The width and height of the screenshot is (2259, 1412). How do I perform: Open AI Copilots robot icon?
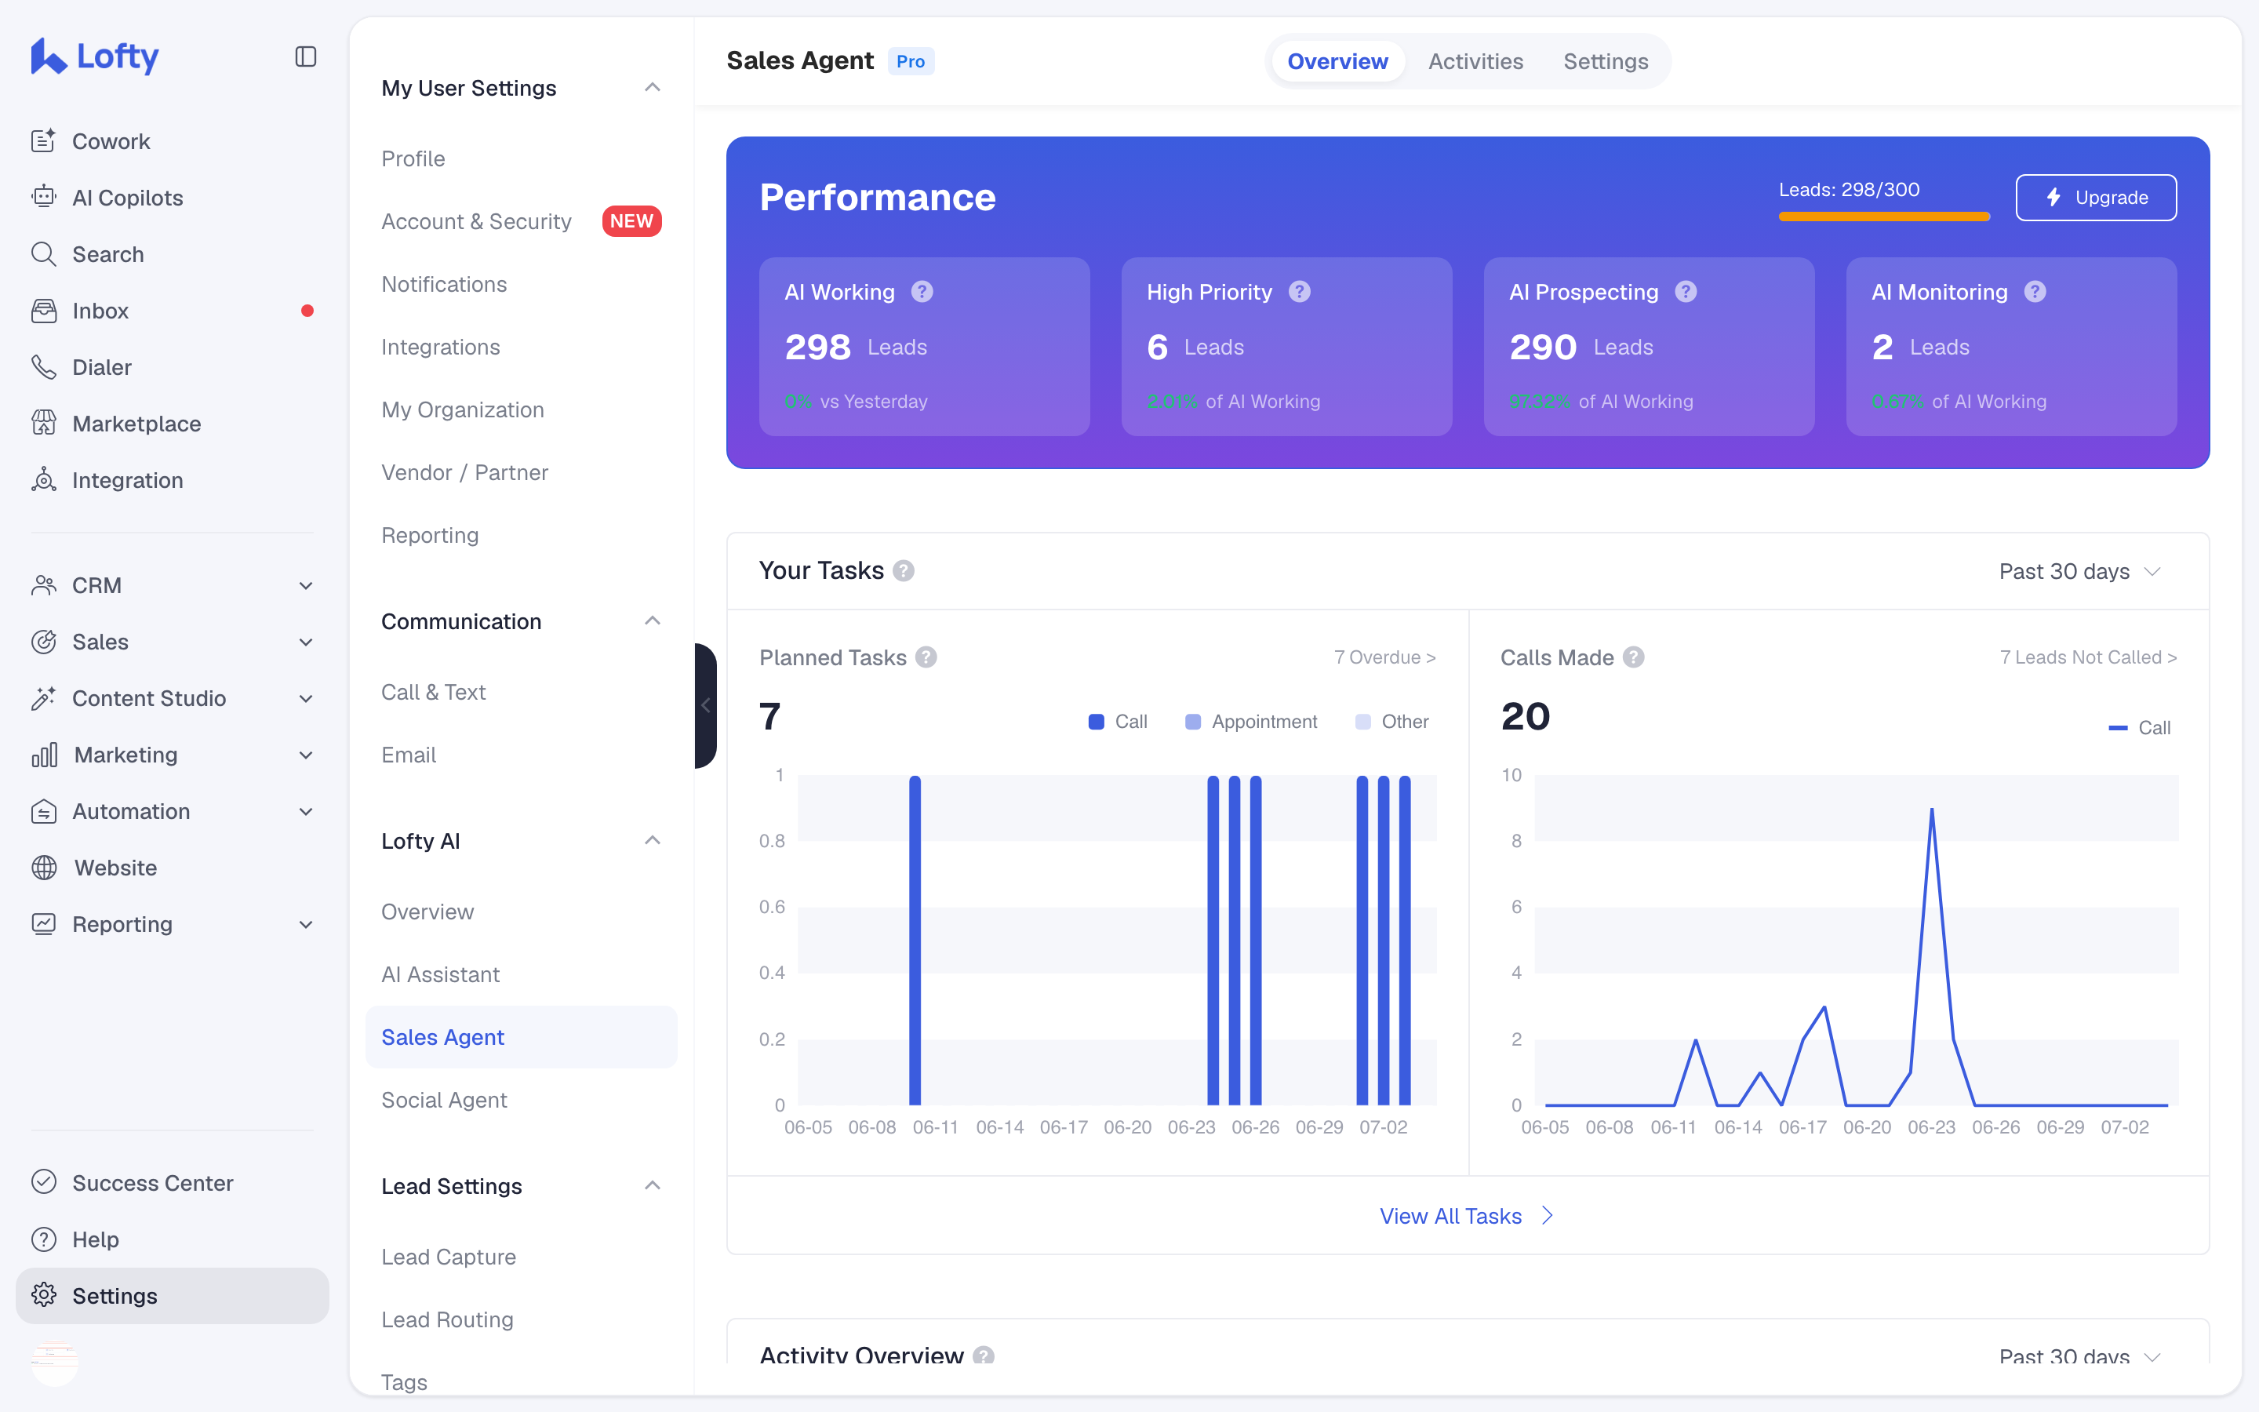pyautogui.click(x=44, y=197)
